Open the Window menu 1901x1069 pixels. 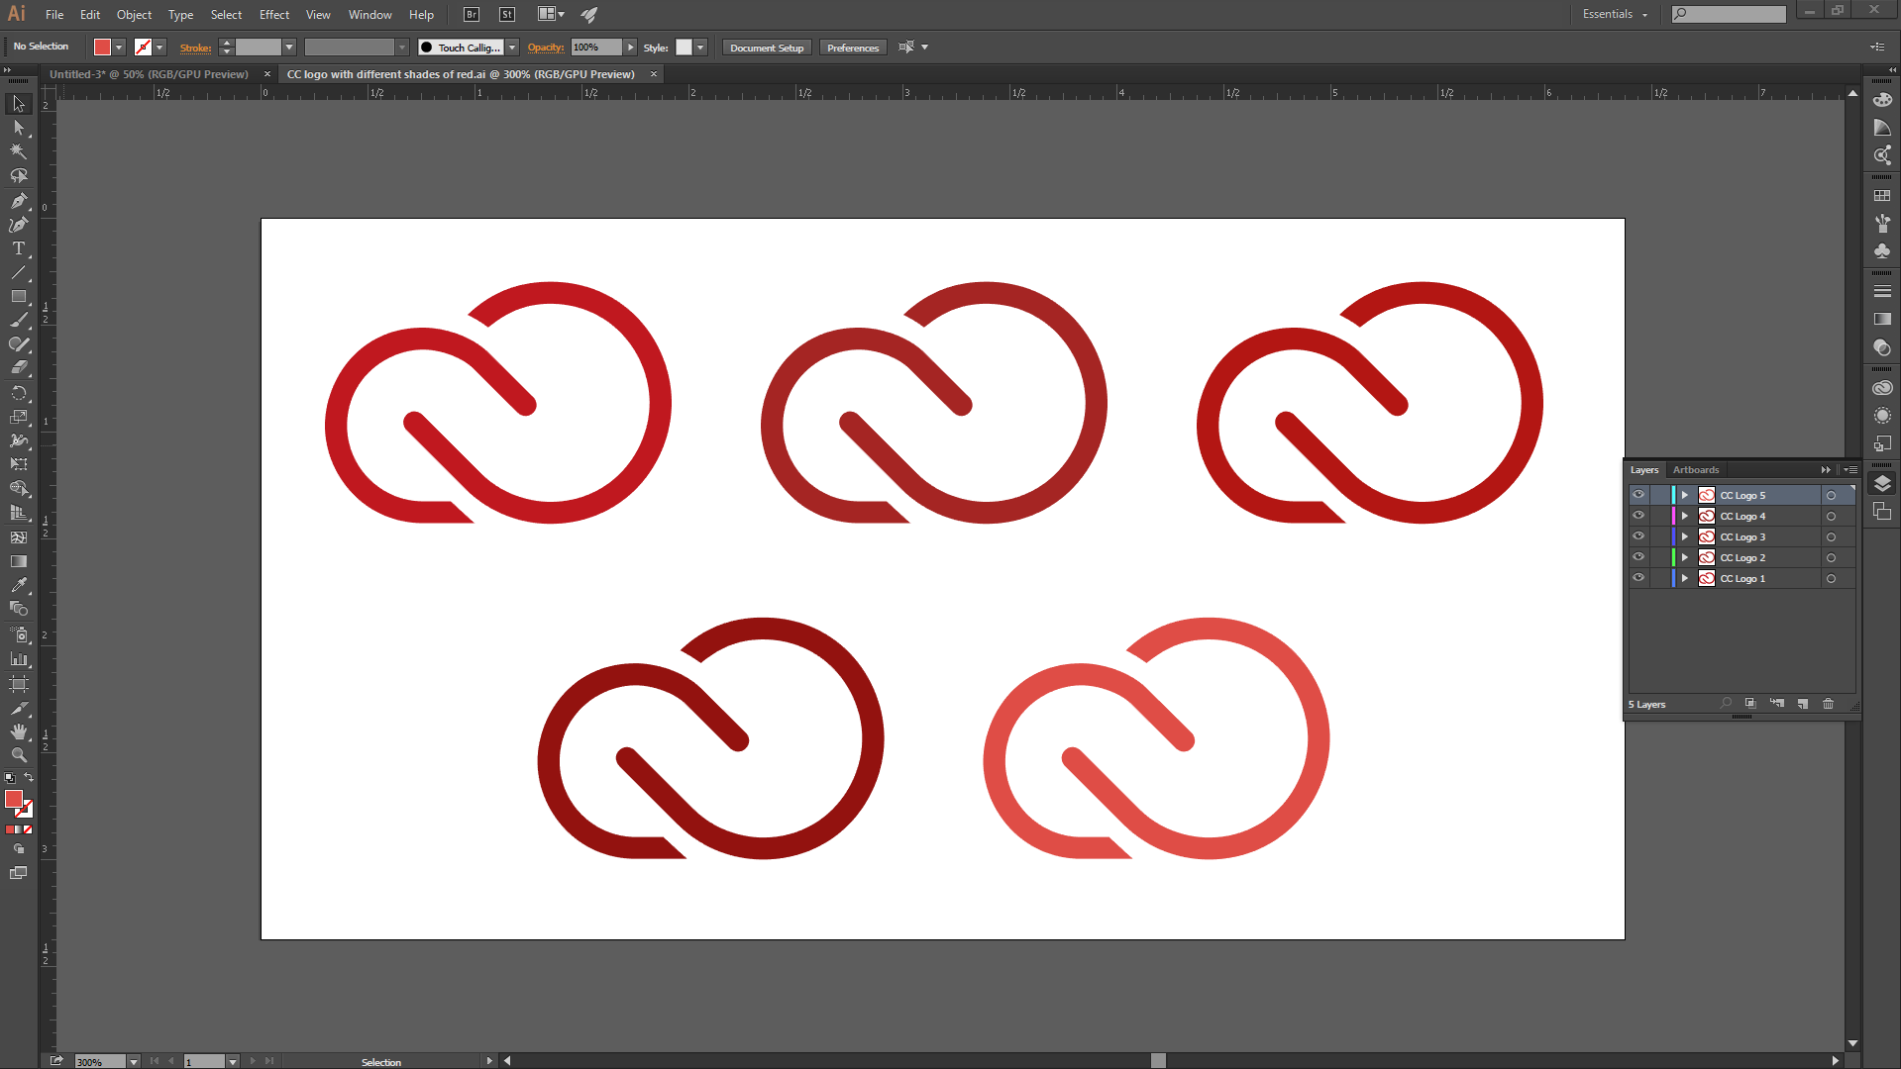[x=370, y=14]
